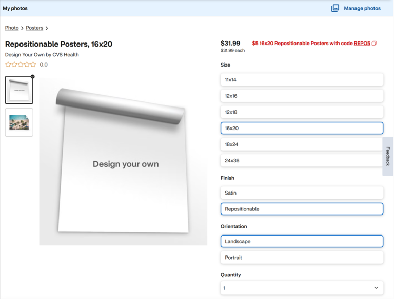
Task: Click the $31.99 price text
Action: click(230, 43)
